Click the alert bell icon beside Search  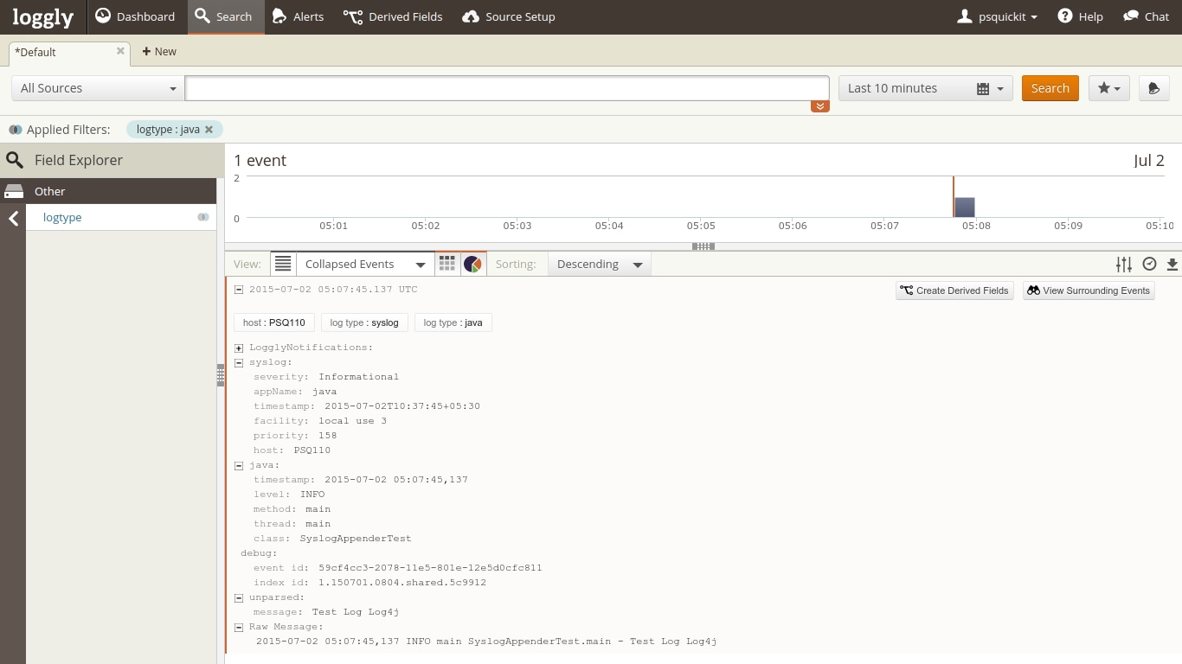[1153, 88]
